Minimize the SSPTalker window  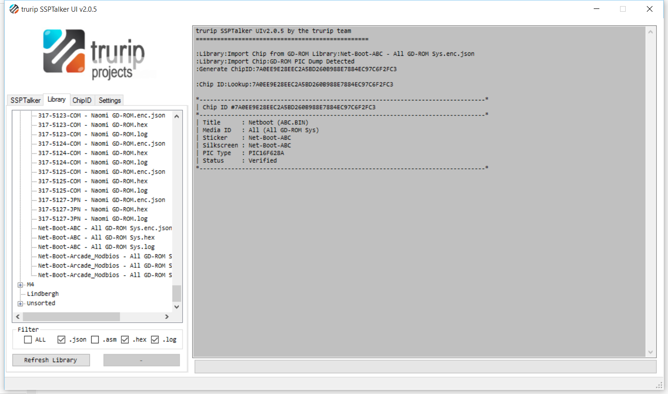click(x=597, y=9)
